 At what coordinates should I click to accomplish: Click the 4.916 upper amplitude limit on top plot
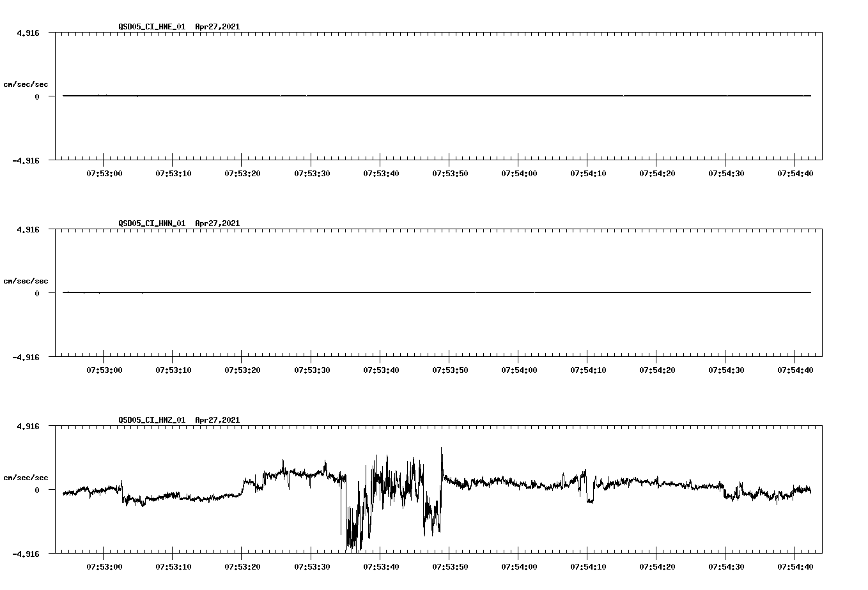point(29,32)
